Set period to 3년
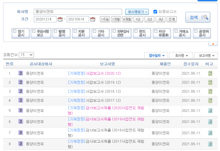The image size is (220, 151). pyautogui.click(x=160, y=19)
